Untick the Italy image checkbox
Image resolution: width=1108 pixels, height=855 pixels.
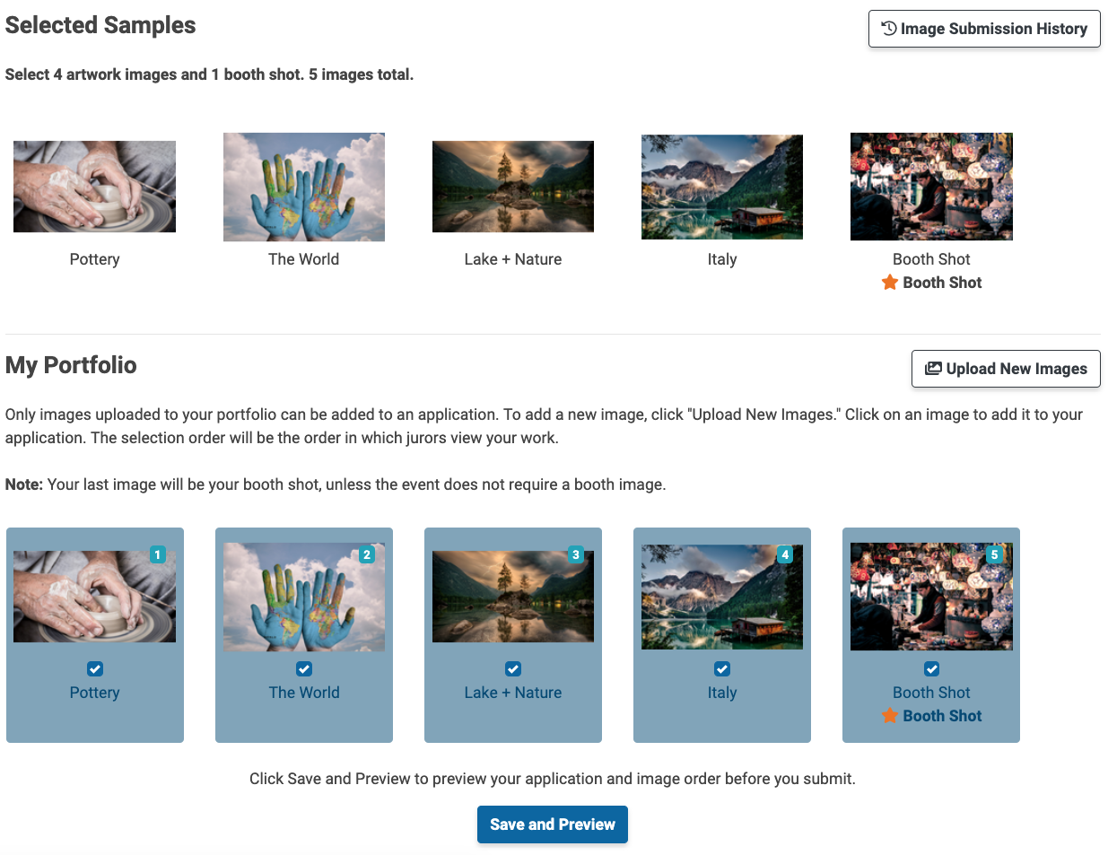click(722, 668)
